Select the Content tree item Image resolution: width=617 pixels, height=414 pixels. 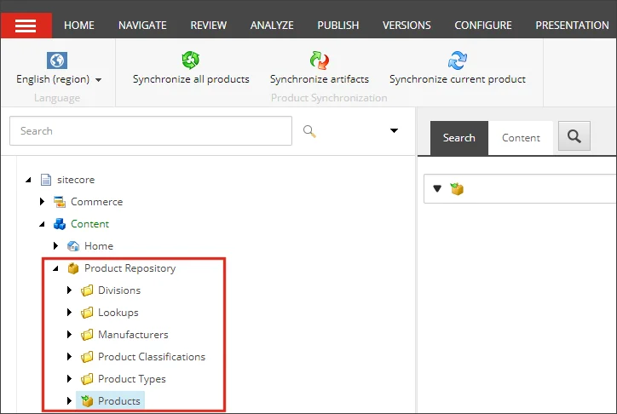pyautogui.click(x=89, y=224)
